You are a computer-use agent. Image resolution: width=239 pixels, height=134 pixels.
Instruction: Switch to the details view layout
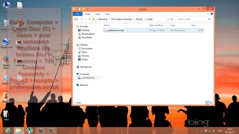[207, 103]
